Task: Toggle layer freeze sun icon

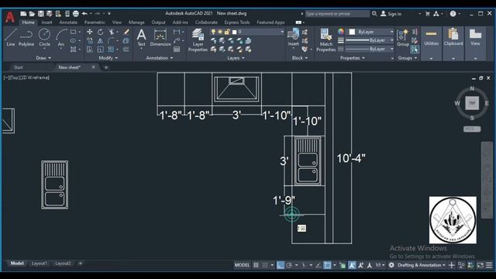Action: [220, 32]
